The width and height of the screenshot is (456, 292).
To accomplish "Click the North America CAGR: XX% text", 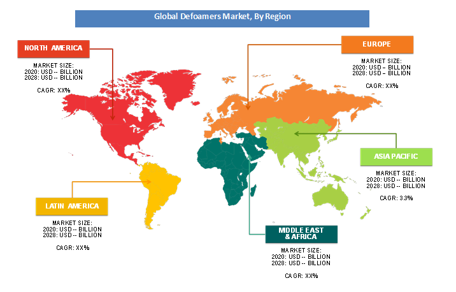I will point(54,91).
